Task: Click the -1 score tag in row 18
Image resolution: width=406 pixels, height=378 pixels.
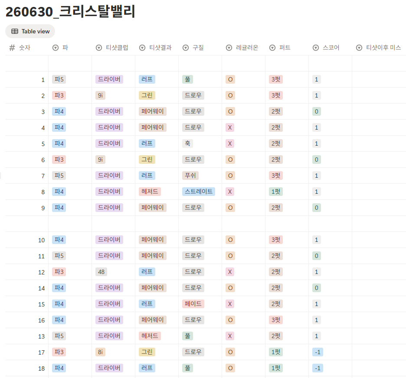Action: (318, 368)
